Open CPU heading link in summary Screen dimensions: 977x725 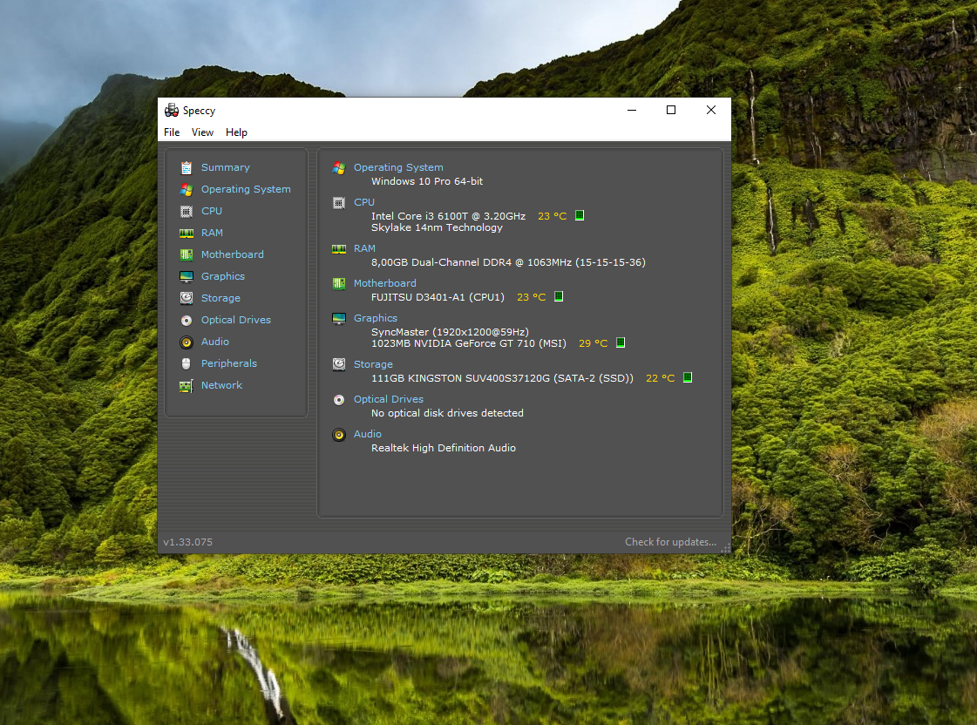click(x=364, y=202)
